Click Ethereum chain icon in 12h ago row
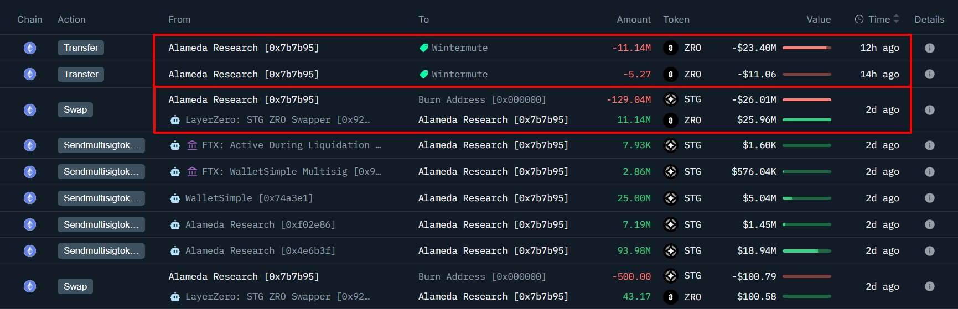The height and width of the screenshot is (309, 958). click(30, 48)
